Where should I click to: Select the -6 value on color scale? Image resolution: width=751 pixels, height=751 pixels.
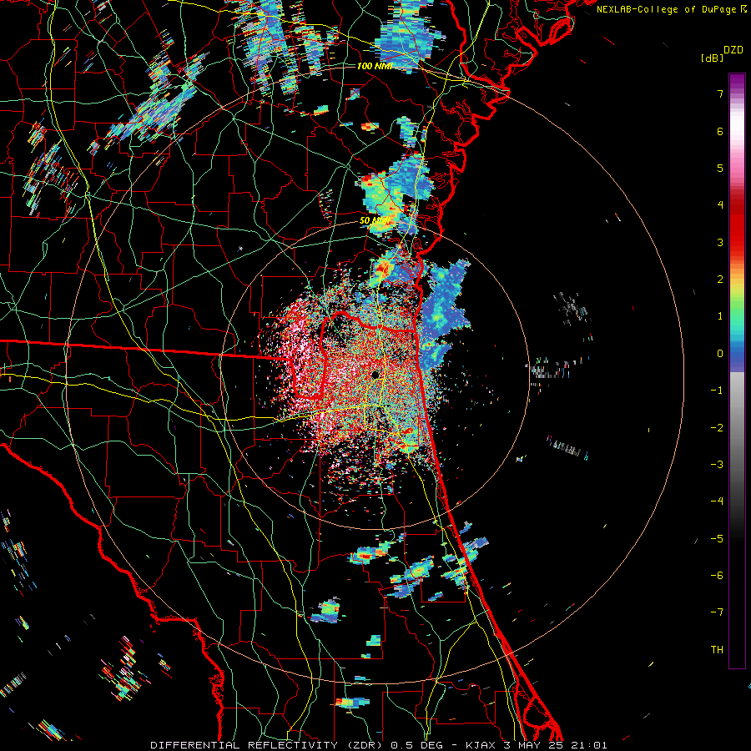coord(717,576)
